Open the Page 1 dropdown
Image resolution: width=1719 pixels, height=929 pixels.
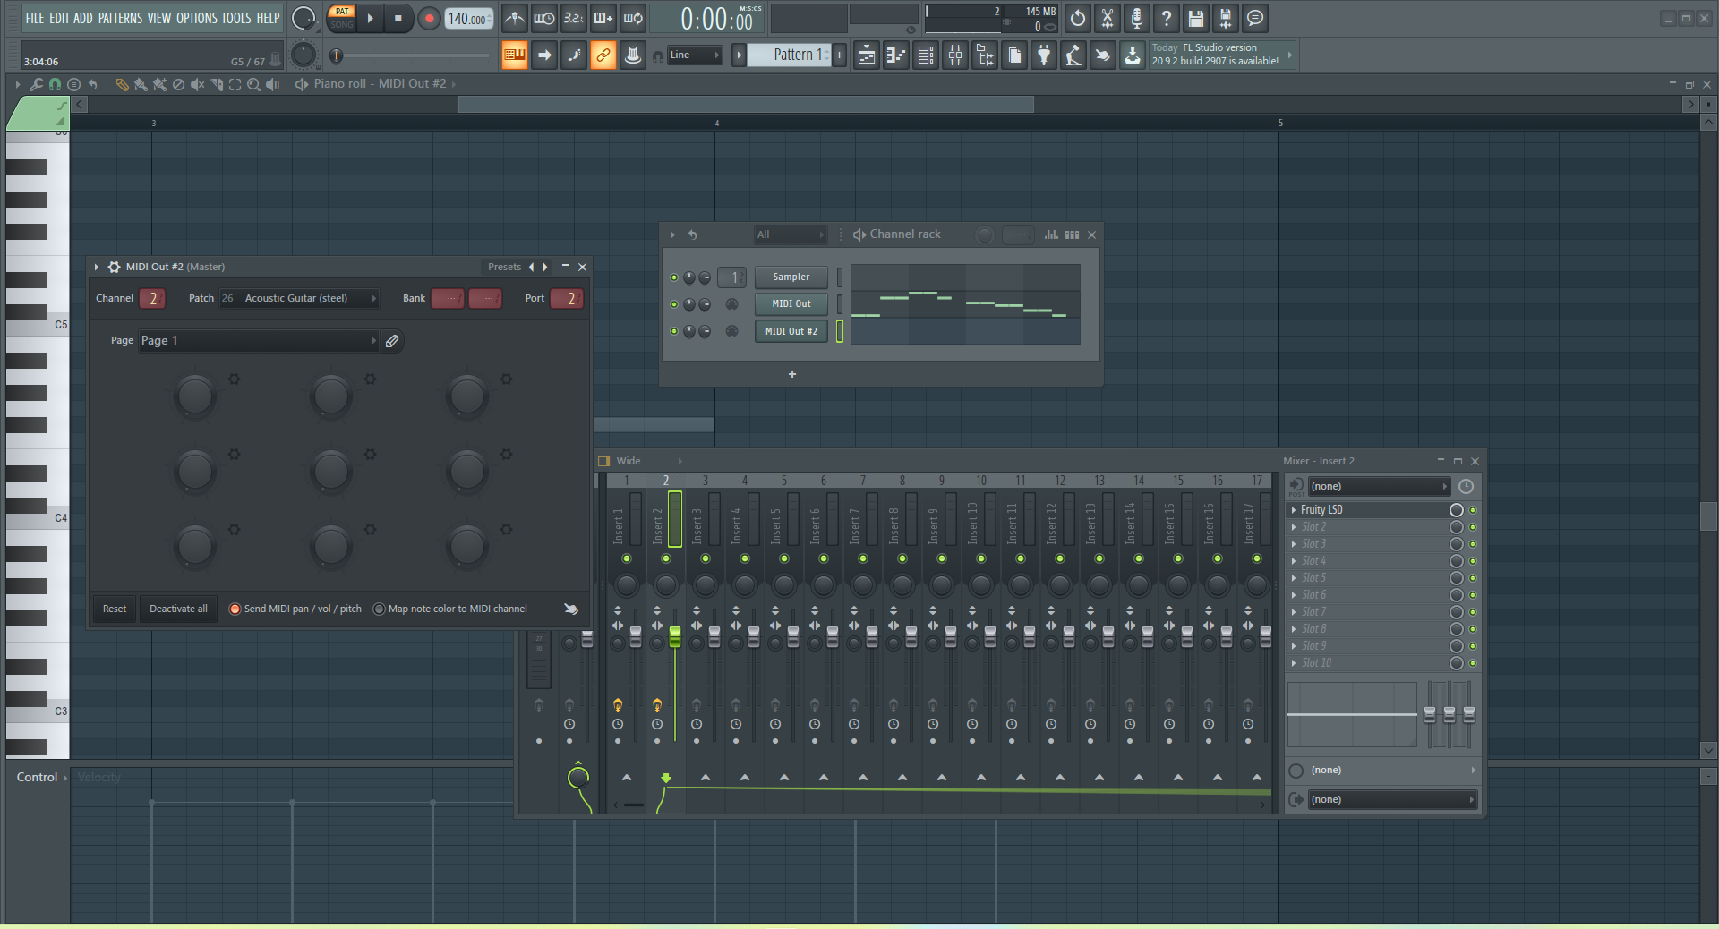tap(258, 341)
